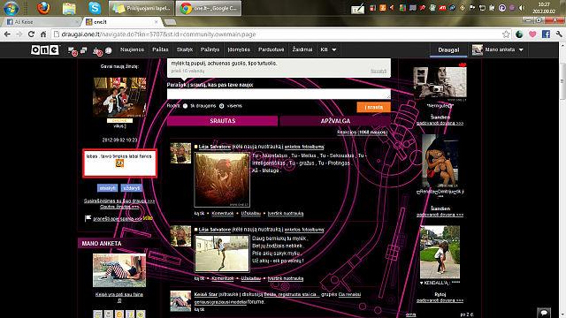The image size is (566, 318).
Task: Click the ONE logo in the header
Action: point(45,49)
